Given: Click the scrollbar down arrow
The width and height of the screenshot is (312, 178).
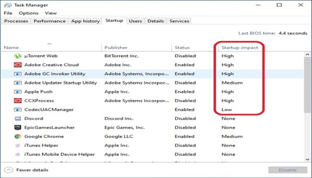Looking at the screenshot, I should point(308,159).
